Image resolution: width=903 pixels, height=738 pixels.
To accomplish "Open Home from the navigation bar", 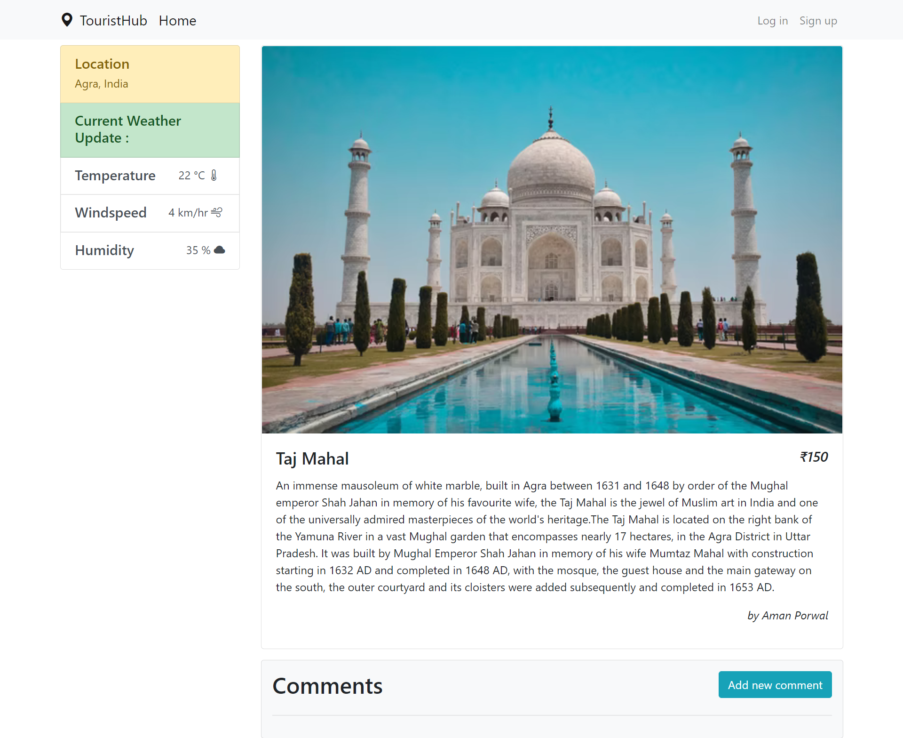I will point(177,20).
